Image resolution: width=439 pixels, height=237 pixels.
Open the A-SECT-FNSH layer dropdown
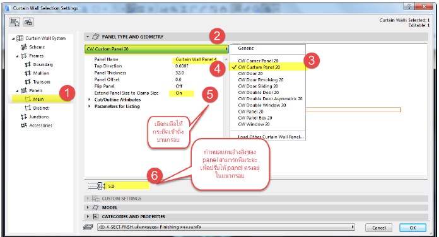pyautogui.click(x=226, y=227)
